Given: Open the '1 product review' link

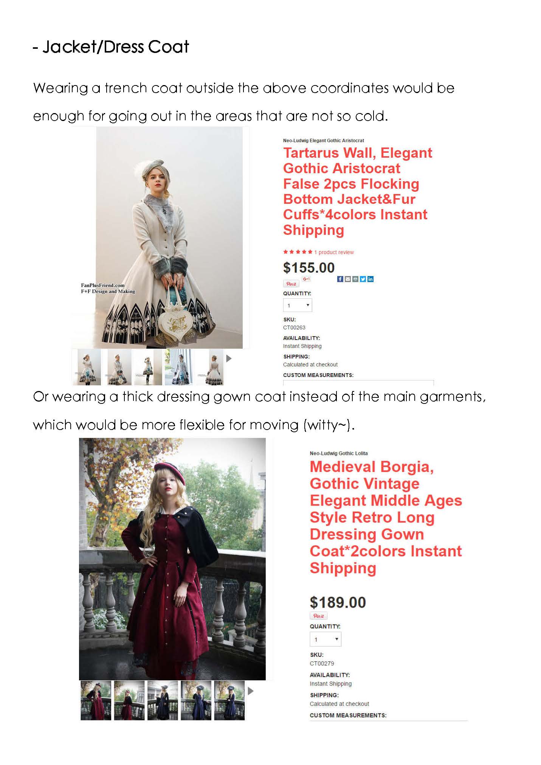Looking at the screenshot, I should 334,252.
